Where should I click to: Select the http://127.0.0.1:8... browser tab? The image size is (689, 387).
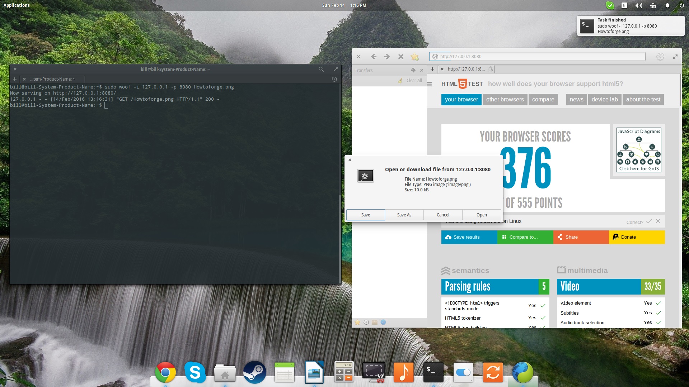point(466,69)
